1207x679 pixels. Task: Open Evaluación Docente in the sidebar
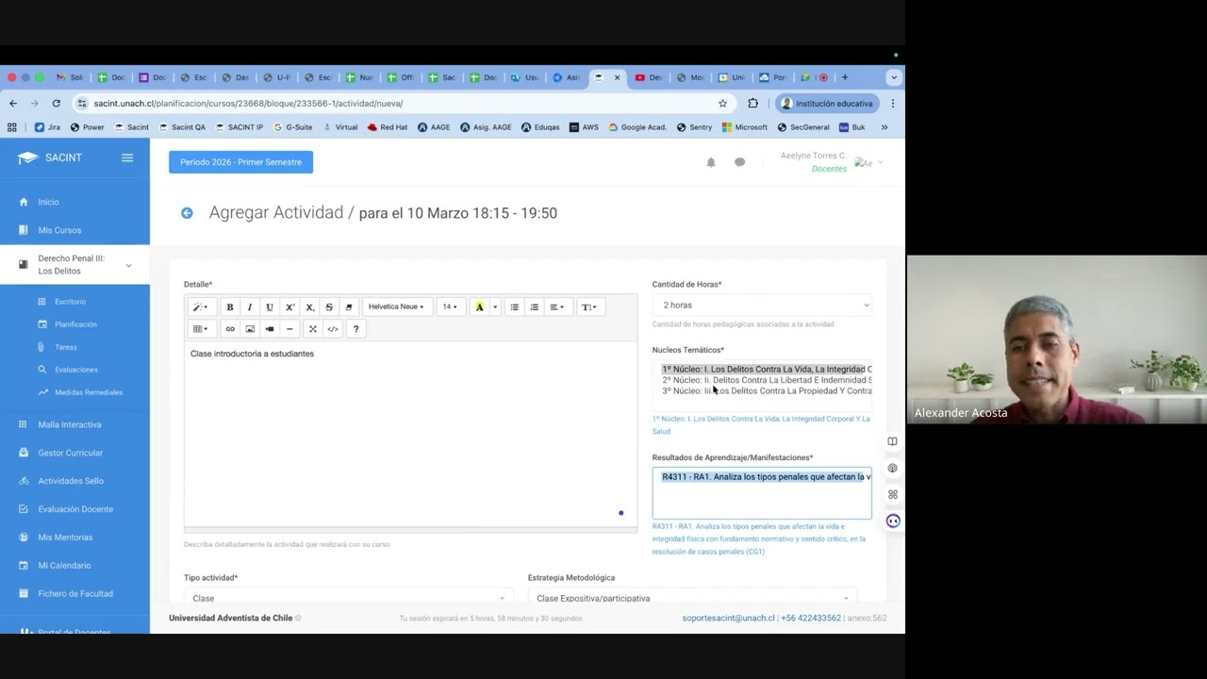pyautogui.click(x=74, y=509)
